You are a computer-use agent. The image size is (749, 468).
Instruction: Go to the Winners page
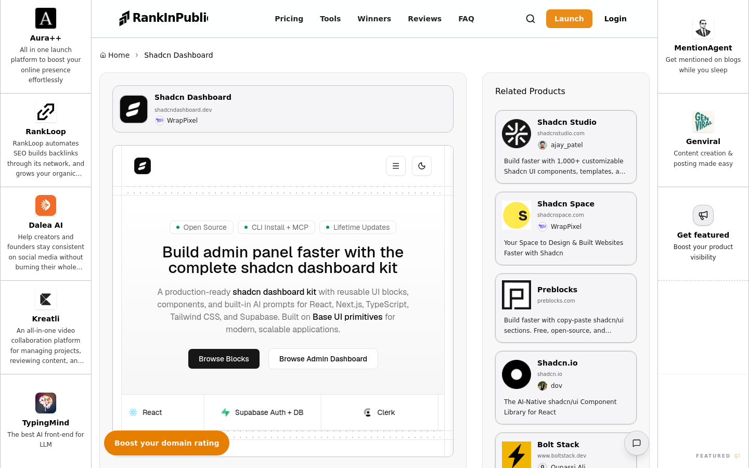pos(374,19)
